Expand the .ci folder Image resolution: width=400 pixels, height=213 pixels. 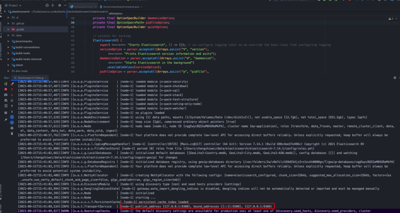pyautogui.click(x=9, y=18)
